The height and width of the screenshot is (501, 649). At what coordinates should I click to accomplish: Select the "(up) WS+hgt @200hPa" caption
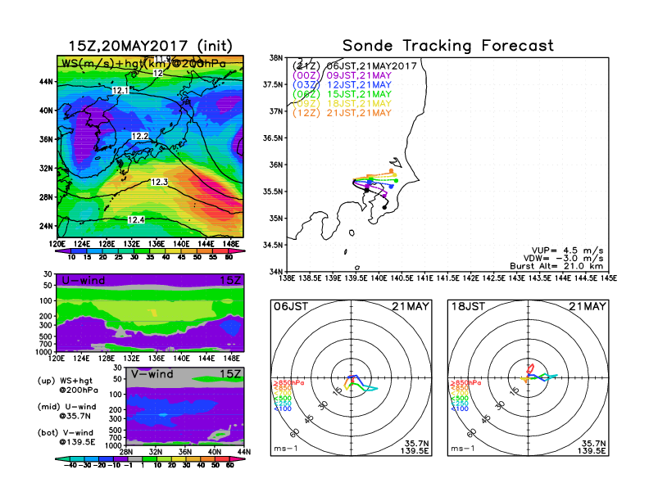coord(67,386)
